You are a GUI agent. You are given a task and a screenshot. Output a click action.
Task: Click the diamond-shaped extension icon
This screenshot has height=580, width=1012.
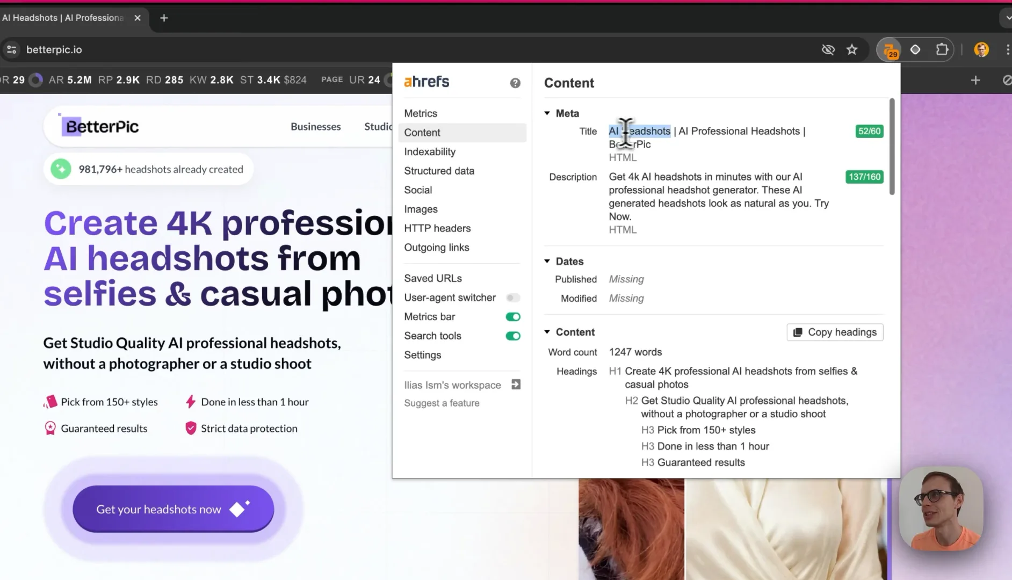pos(915,50)
